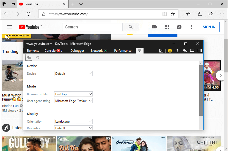Click the SIGN IN button
Viewport: 228px width, 151px height.
(209, 27)
